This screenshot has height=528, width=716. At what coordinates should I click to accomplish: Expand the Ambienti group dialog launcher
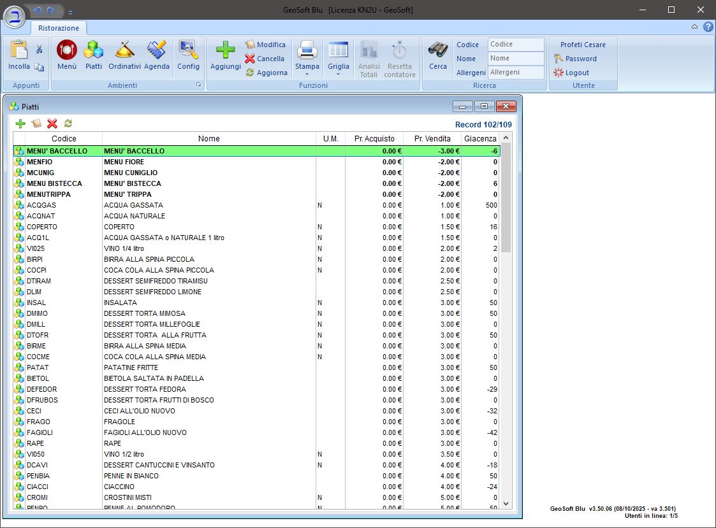198,85
